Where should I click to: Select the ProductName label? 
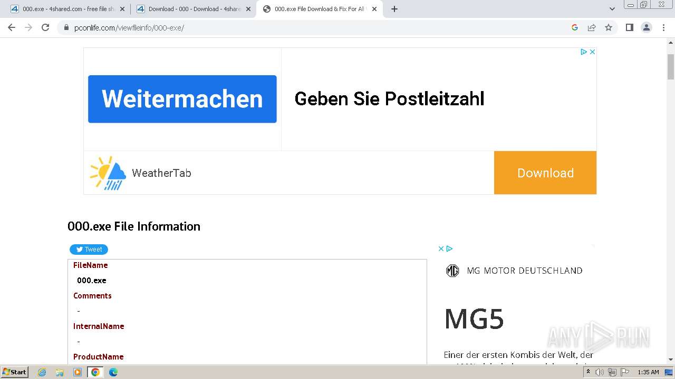click(99, 357)
